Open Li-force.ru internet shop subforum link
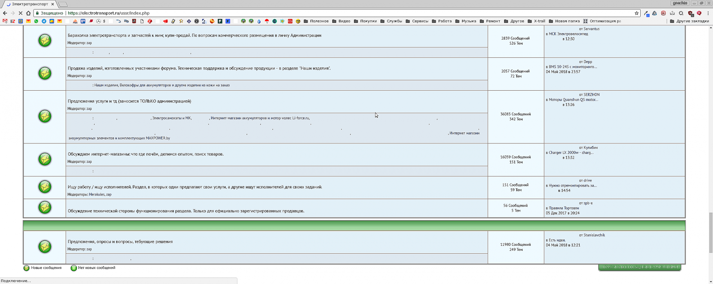The width and height of the screenshot is (713, 284). tap(260, 118)
